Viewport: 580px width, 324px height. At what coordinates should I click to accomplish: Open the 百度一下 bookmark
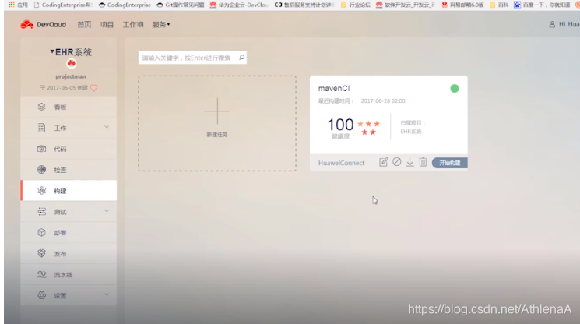tap(542, 5)
